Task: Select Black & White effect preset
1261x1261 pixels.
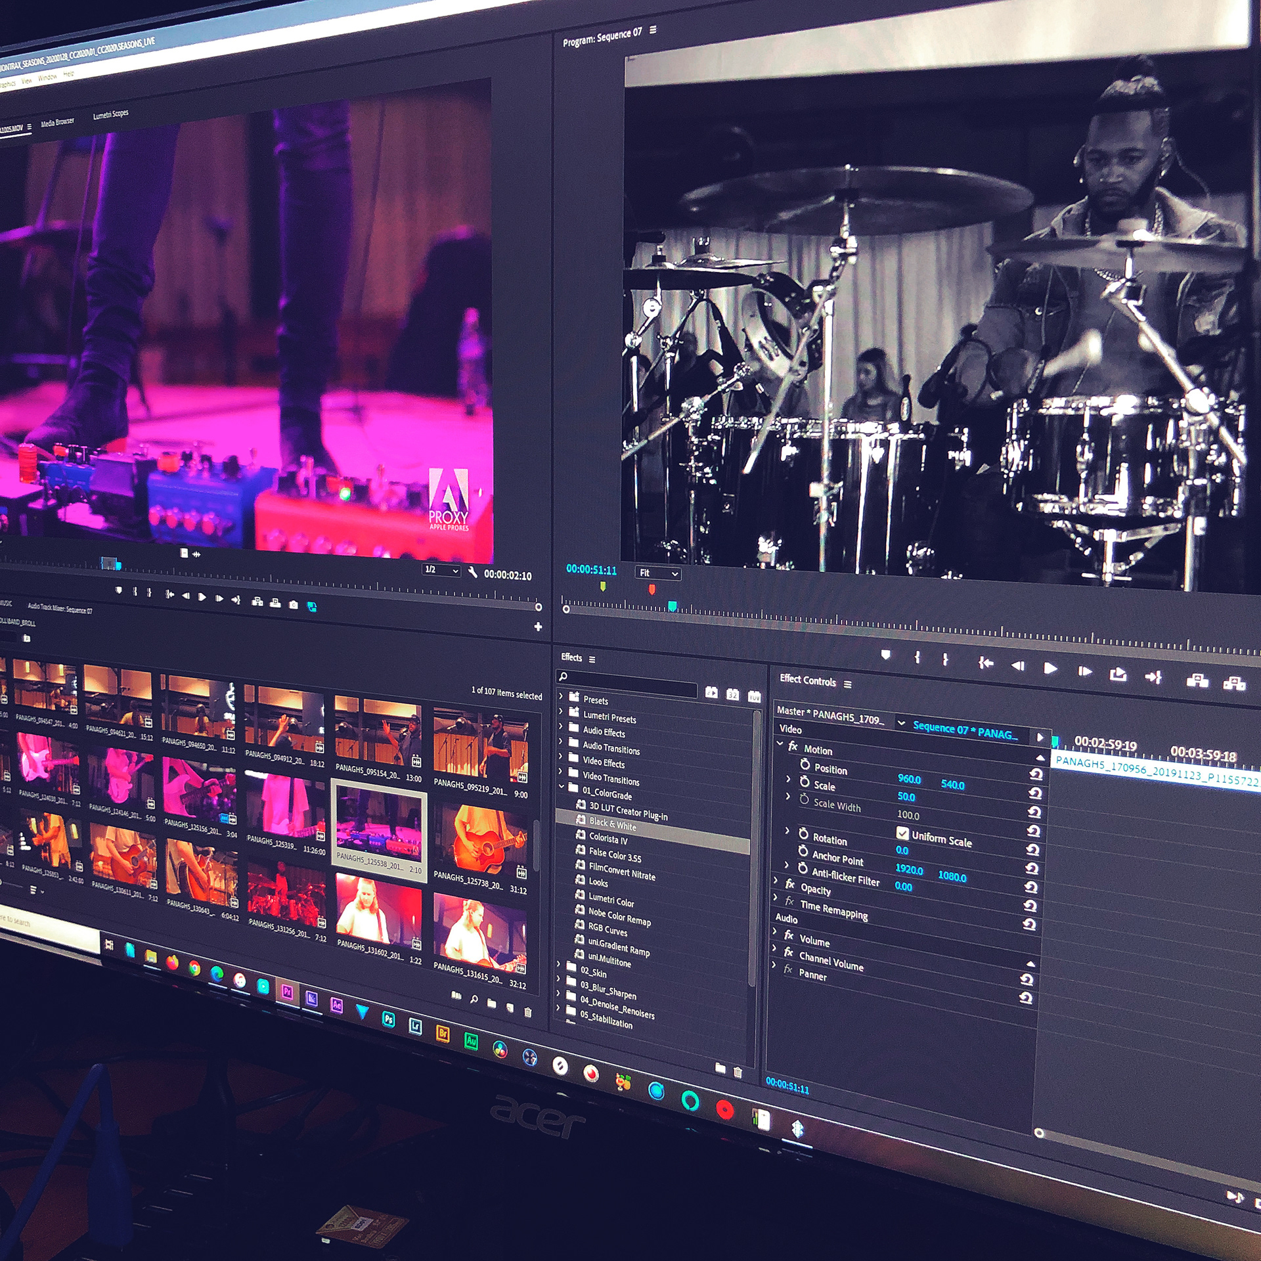Action: click(612, 824)
